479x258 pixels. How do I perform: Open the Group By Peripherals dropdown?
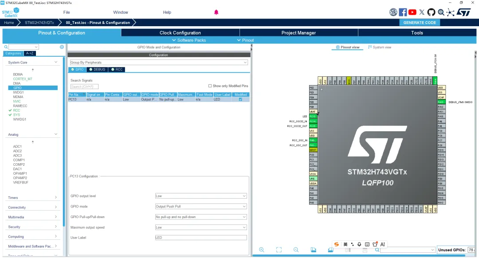pyautogui.click(x=159, y=63)
